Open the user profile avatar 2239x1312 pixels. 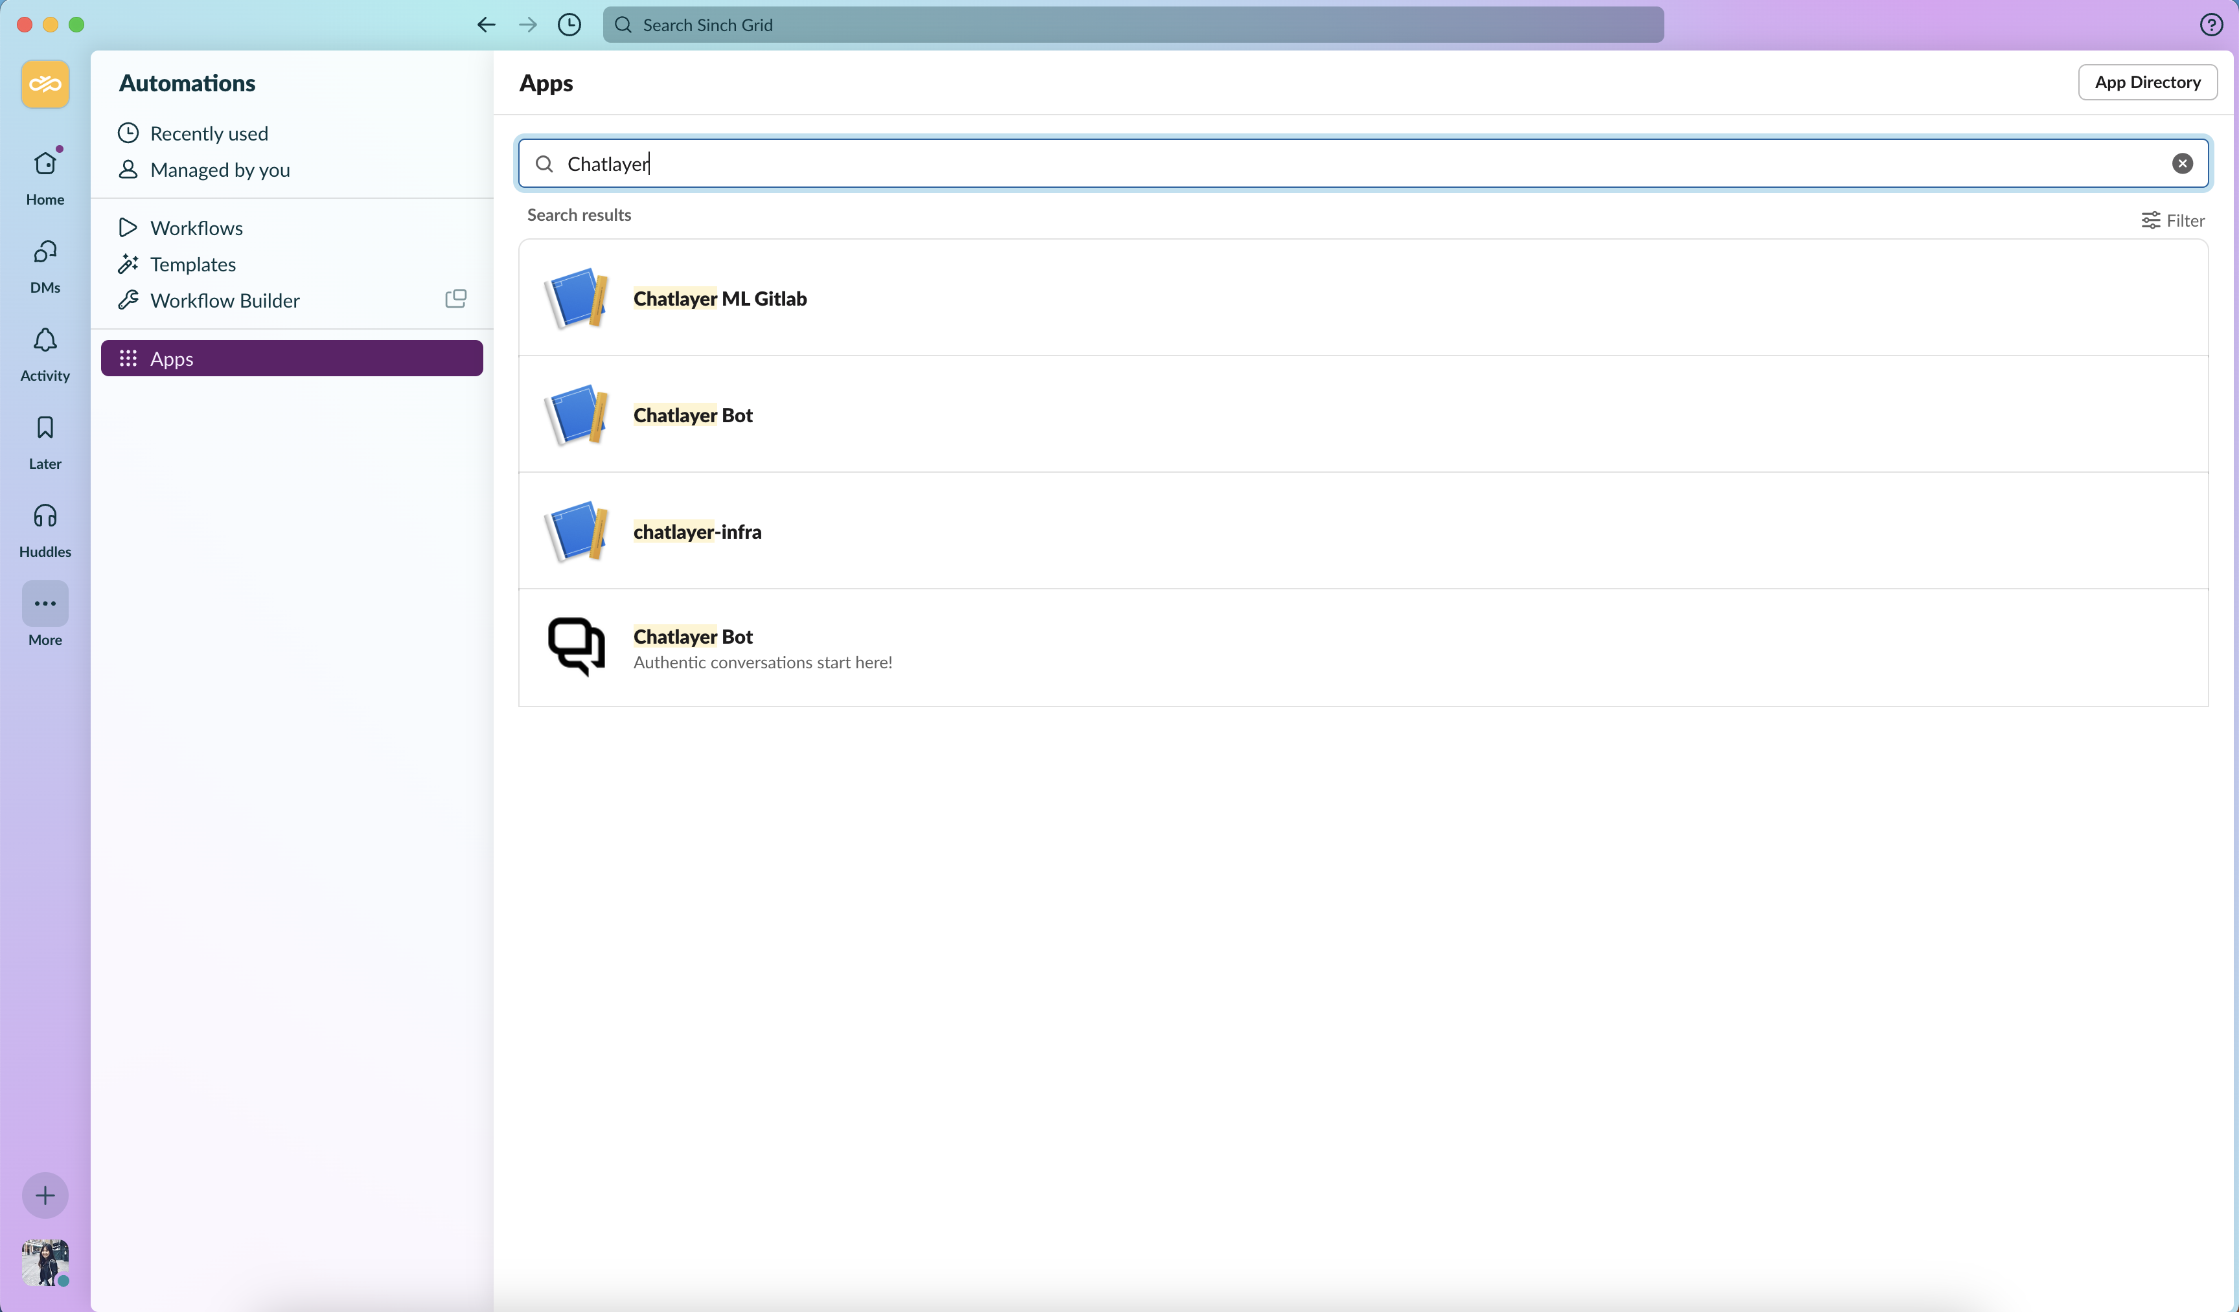pyautogui.click(x=45, y=1261)
